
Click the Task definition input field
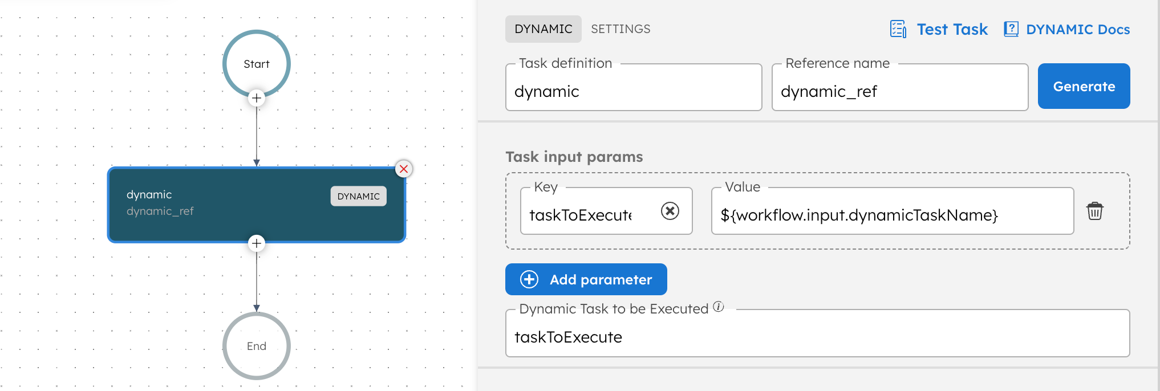tap(634, 87)
